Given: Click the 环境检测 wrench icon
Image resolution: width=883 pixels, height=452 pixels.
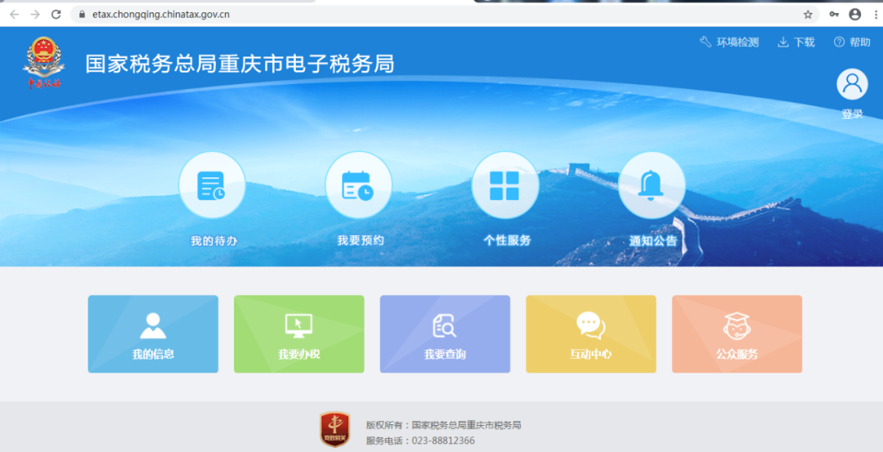Looking at the screenshot, I should [706, 43].
